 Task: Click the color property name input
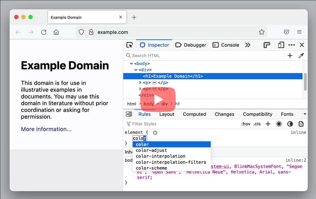[x=140, y=138]
